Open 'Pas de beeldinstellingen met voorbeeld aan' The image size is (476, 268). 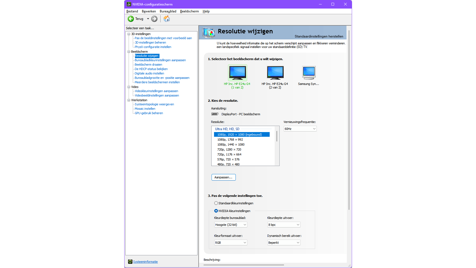(x=163, y=38)
